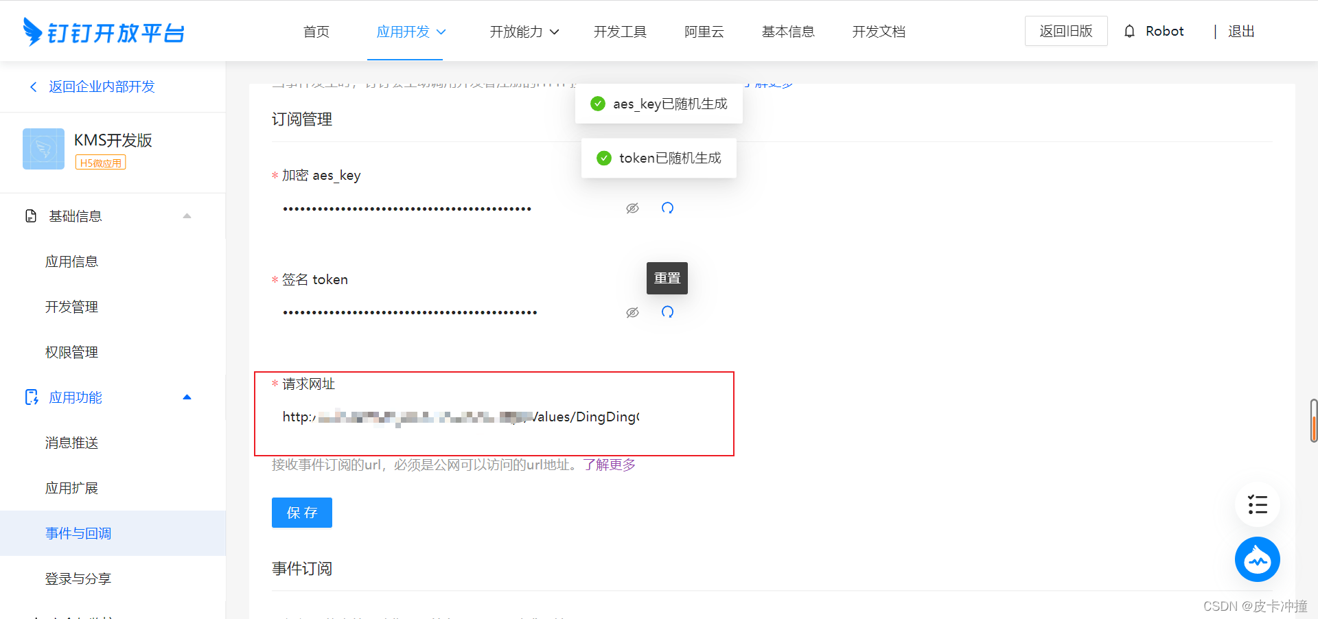Click the 加密 aes_key input field
This screenshot has width=1318, height=619.
[446, 208]
